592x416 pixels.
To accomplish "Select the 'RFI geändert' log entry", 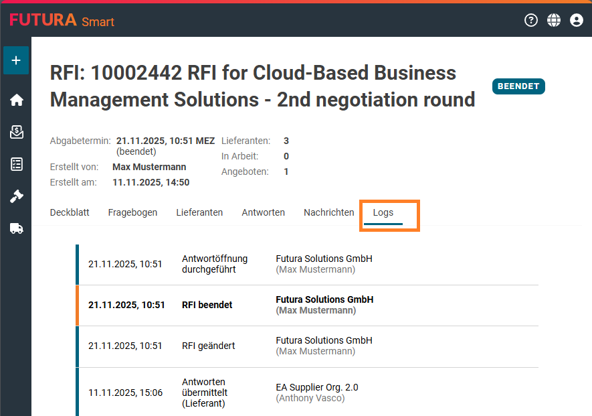I will point(208,346).
